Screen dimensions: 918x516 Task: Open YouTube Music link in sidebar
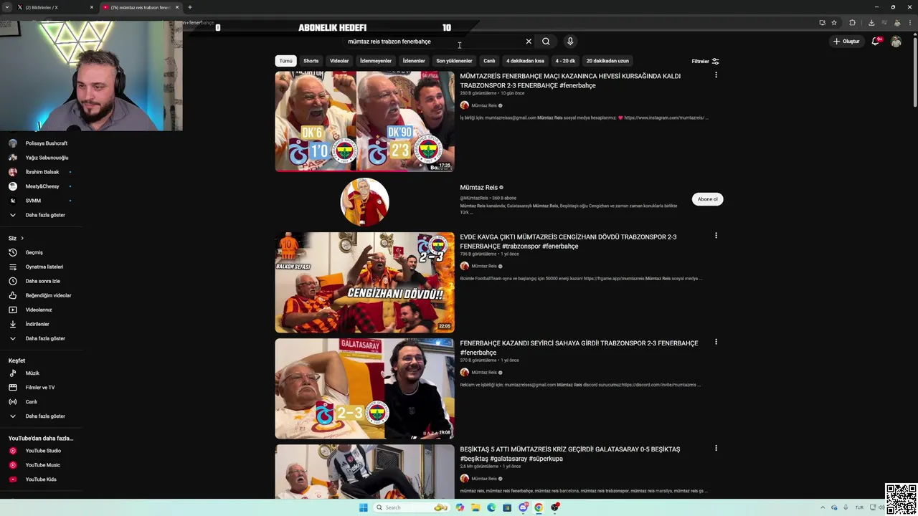click(x=42, y=465)
